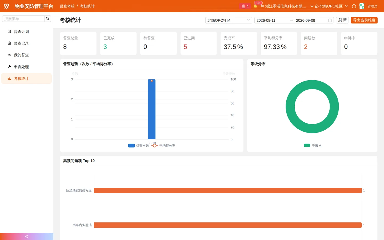Click the platform logo icon
The image size is (384, 240).
[x=6, y=6]
